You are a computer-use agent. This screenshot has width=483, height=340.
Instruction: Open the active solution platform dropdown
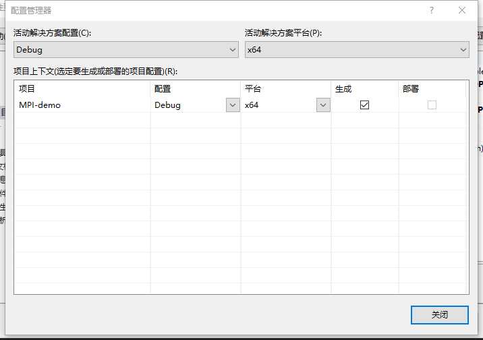coord(357,50)
